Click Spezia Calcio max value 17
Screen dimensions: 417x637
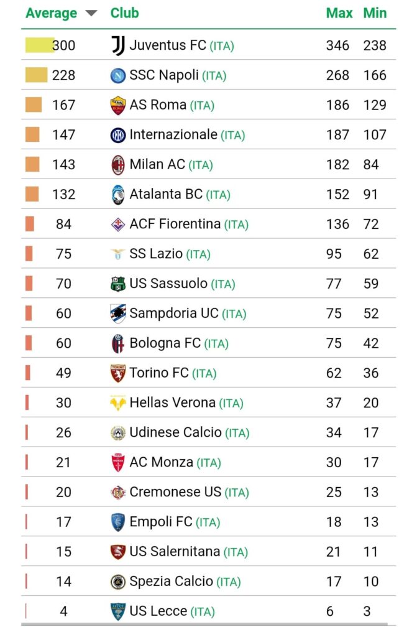333,582
